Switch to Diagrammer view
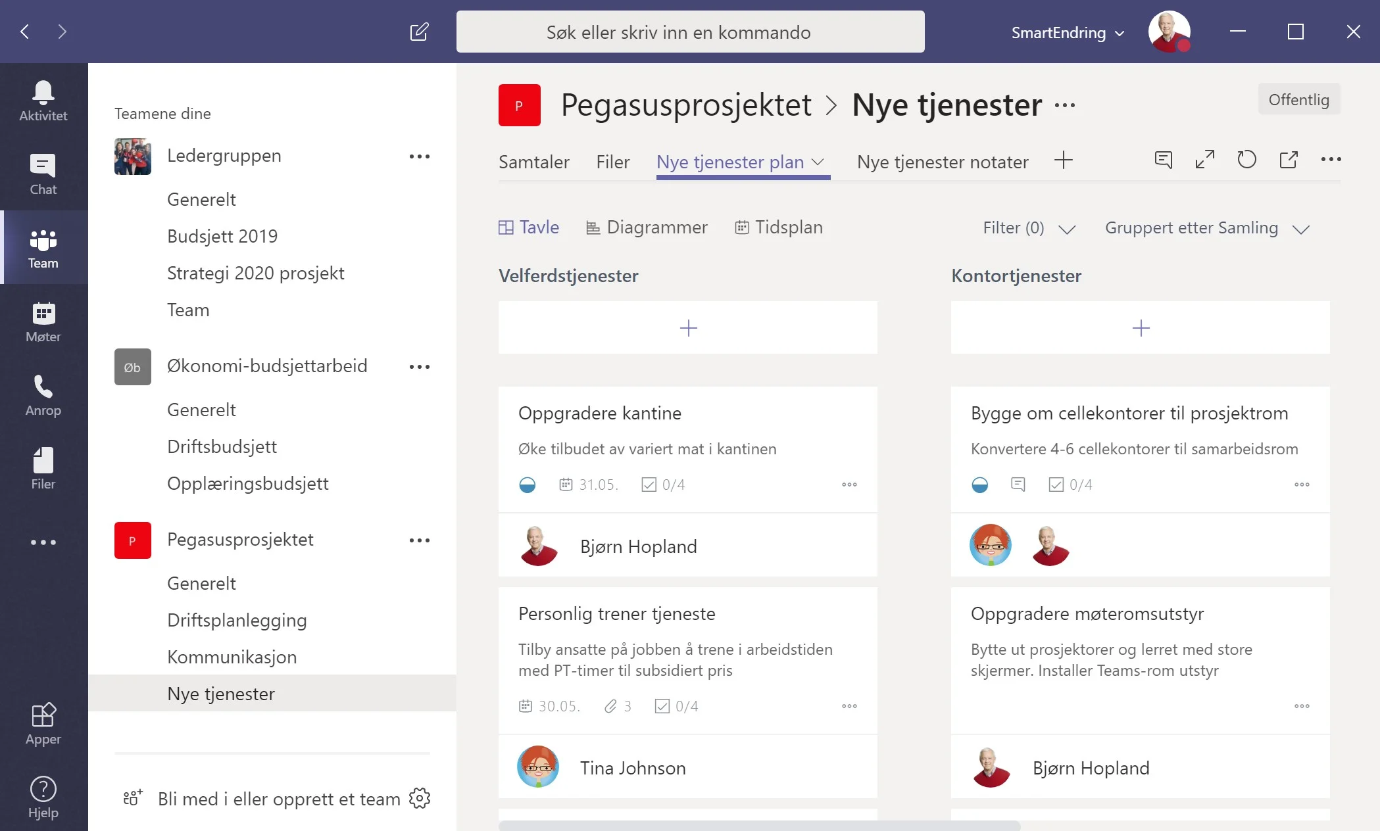Viewport: 1380px width, 831px height. [x=647, y=227]
